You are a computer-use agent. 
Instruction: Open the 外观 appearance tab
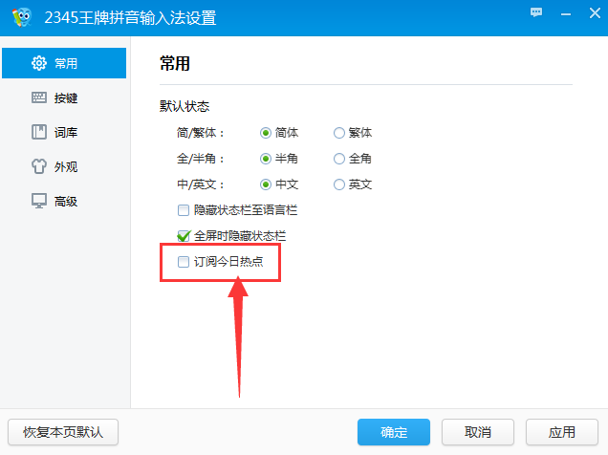click(x=64, y=166)
